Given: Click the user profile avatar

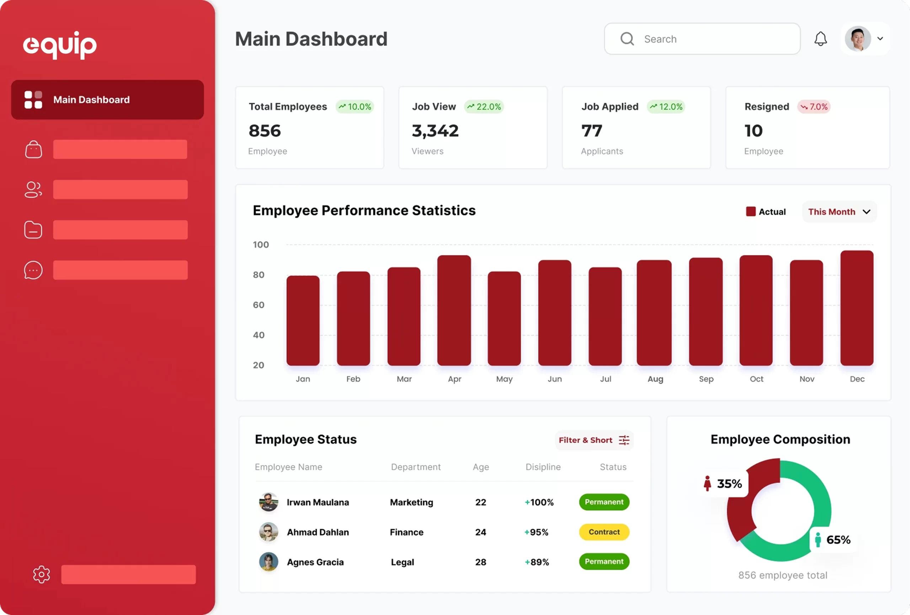Looking at the screenshot, I should click(x=857, y=39).
